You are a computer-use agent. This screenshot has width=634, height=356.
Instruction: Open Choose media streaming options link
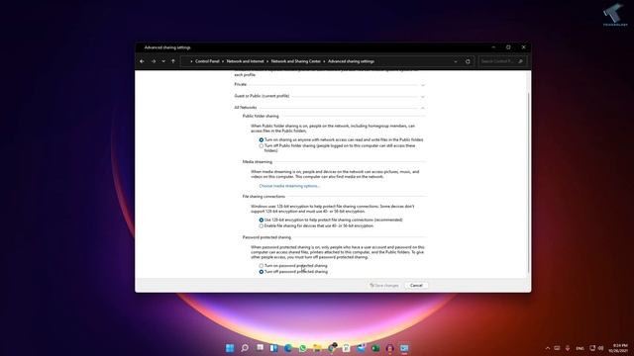point(289,186)
